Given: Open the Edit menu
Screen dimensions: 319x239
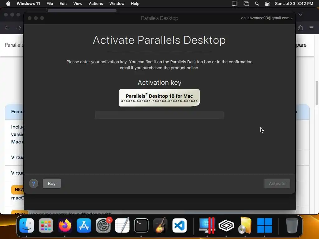Looking at the screenshot, I should click(x=63, y=3).
